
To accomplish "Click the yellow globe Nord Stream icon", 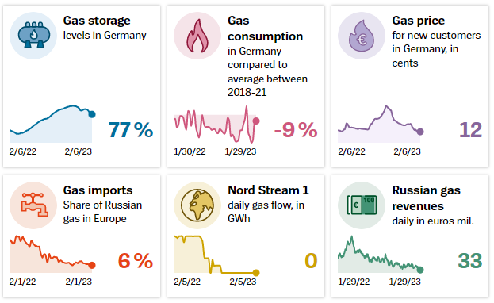I will pos(197,205).
